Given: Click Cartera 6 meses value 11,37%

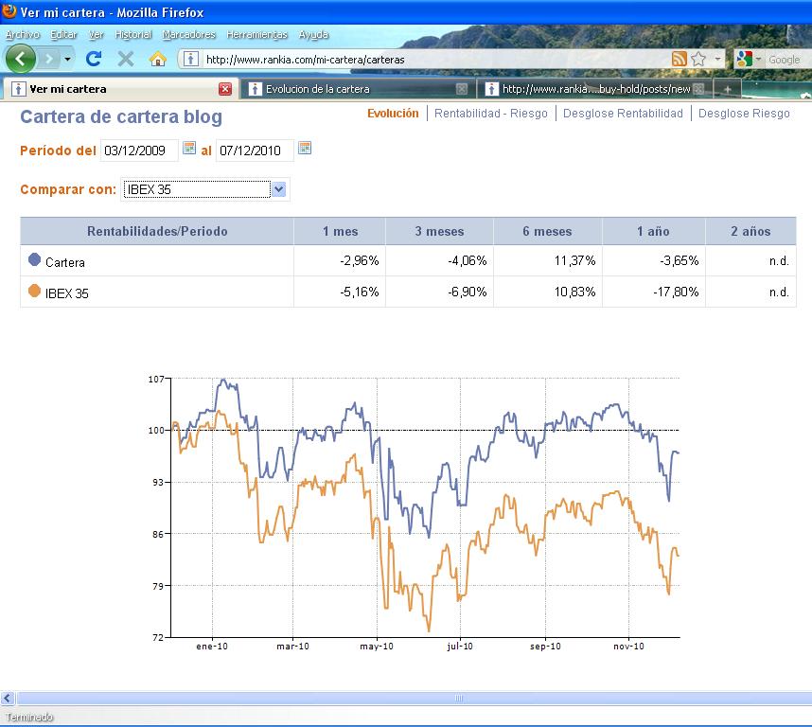Looking at the screenshot, I should click(574, 261).
